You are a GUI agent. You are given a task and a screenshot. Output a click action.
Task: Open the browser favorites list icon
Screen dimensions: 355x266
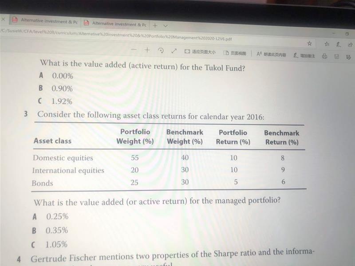[327, 44]
